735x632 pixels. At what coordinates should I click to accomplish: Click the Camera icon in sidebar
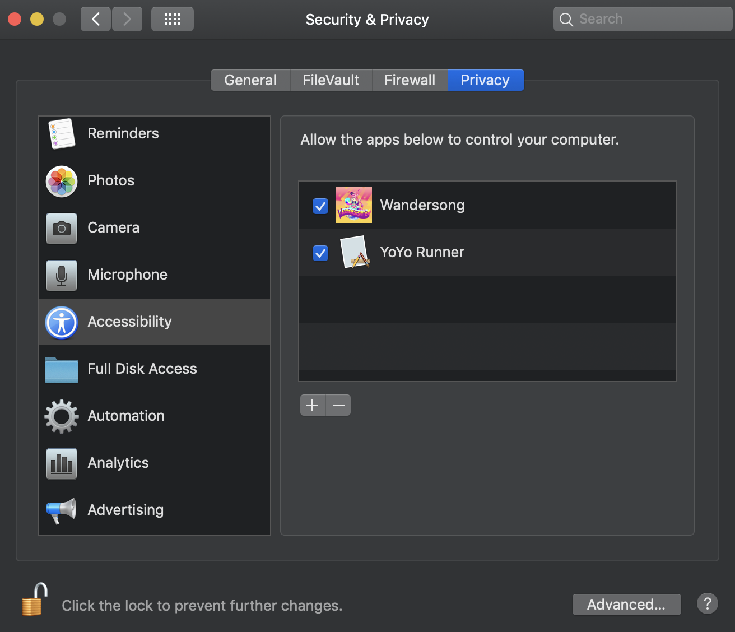[62, 228]
